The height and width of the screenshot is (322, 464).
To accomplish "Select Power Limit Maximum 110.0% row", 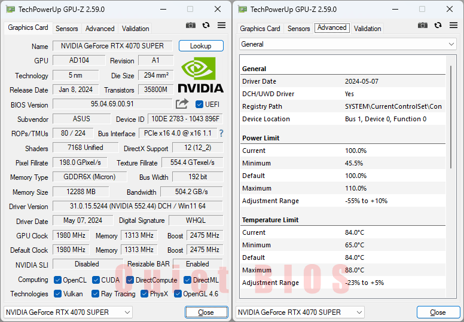I will [x=343, y=188].
